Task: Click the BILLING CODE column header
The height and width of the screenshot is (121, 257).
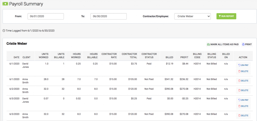Action: [197, 56]
